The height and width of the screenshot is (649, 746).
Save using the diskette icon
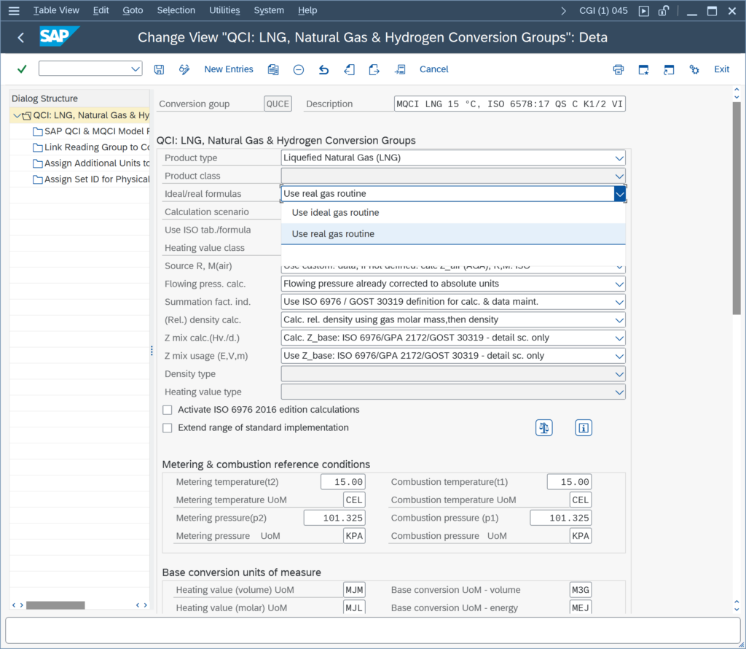point(159,69)
